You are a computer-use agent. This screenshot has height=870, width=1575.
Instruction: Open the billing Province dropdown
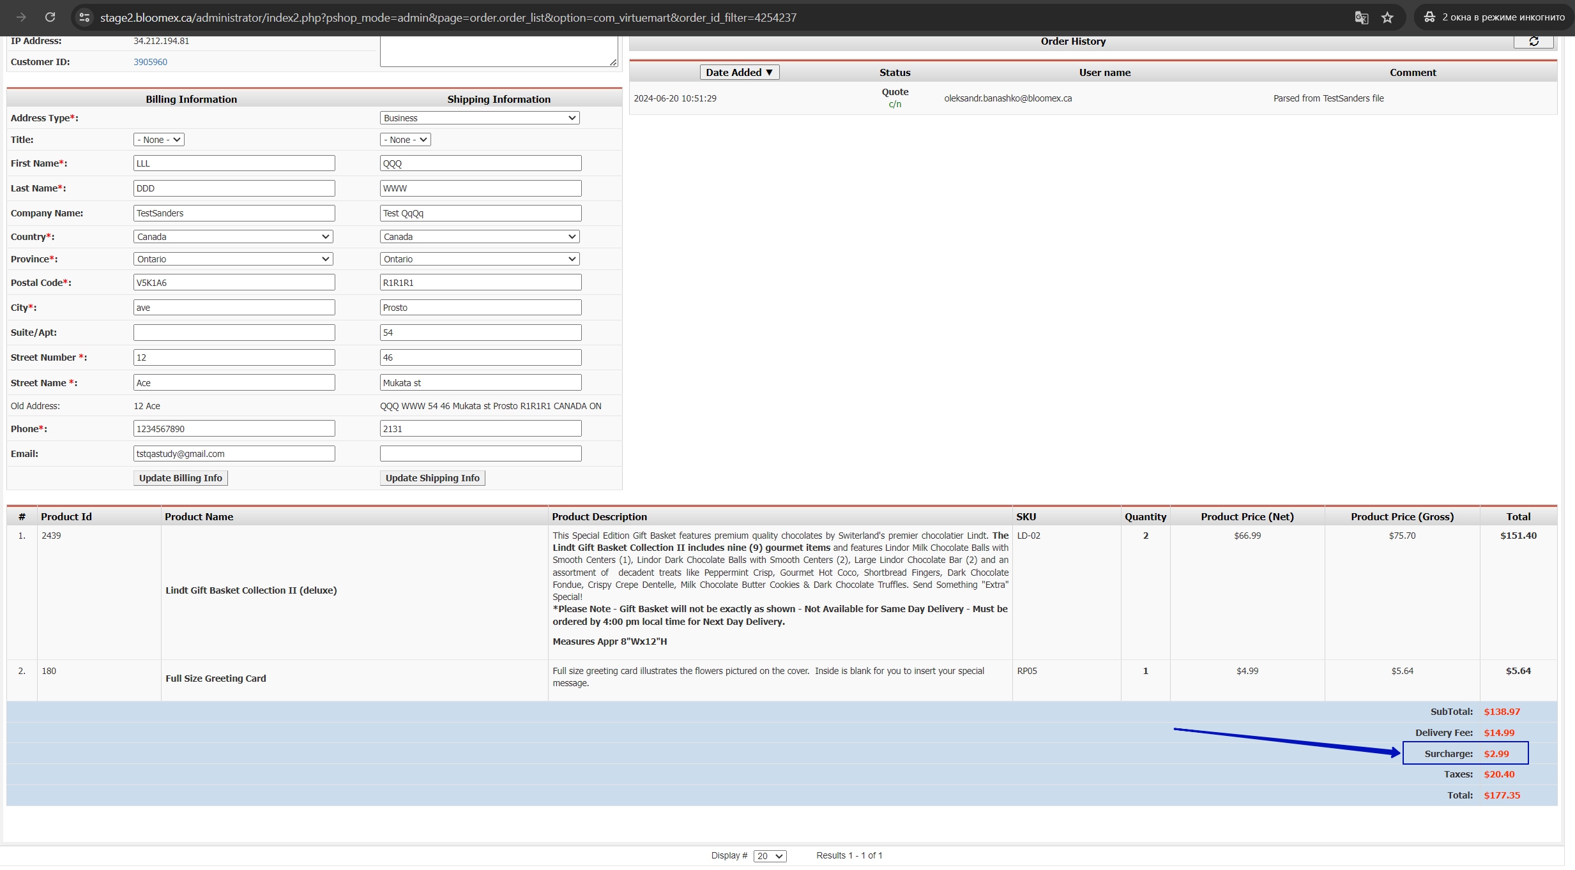pyautogui.click(x=233, y=259)
